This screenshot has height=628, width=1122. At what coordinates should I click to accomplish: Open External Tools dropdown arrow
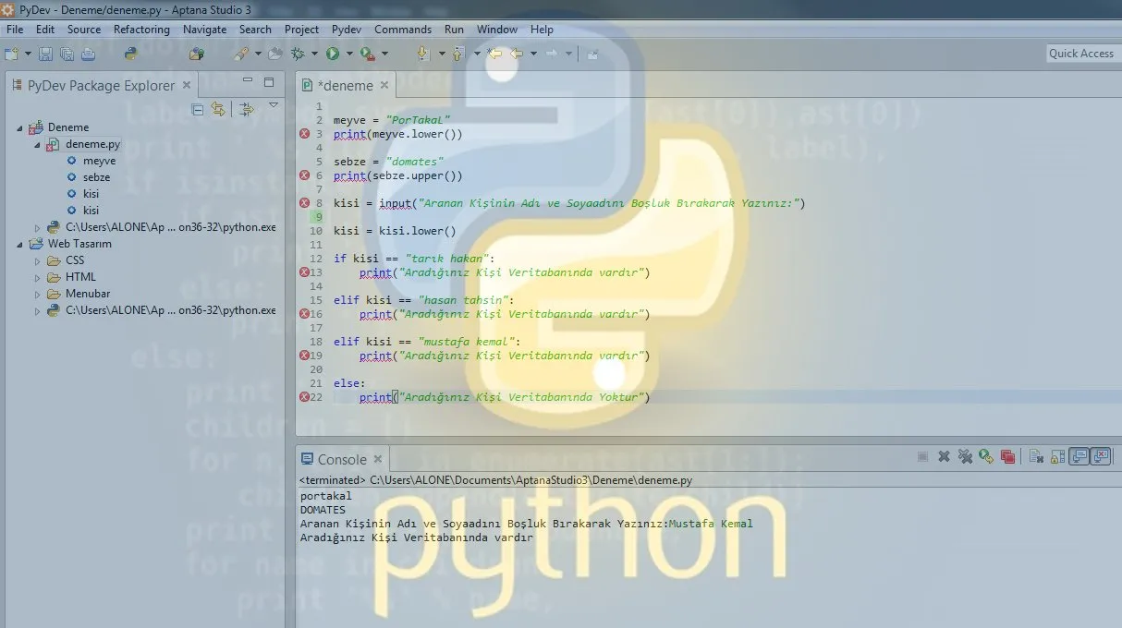(384, 54)
